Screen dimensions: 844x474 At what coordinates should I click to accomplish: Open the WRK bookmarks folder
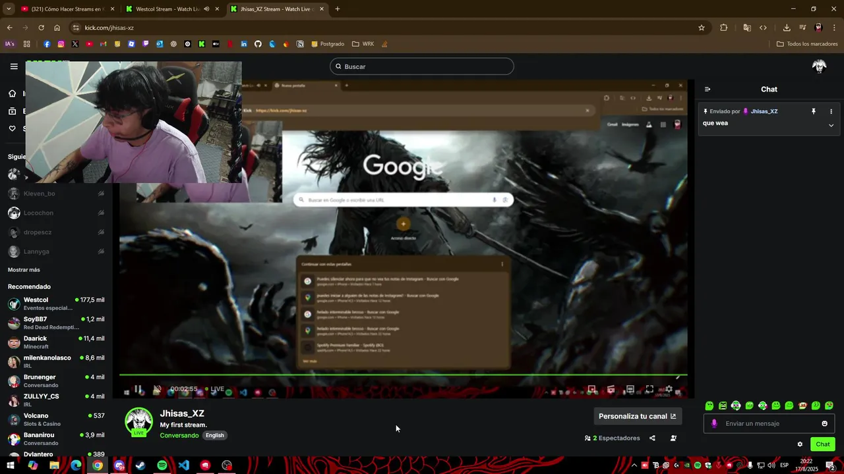[x=363, y=44]
